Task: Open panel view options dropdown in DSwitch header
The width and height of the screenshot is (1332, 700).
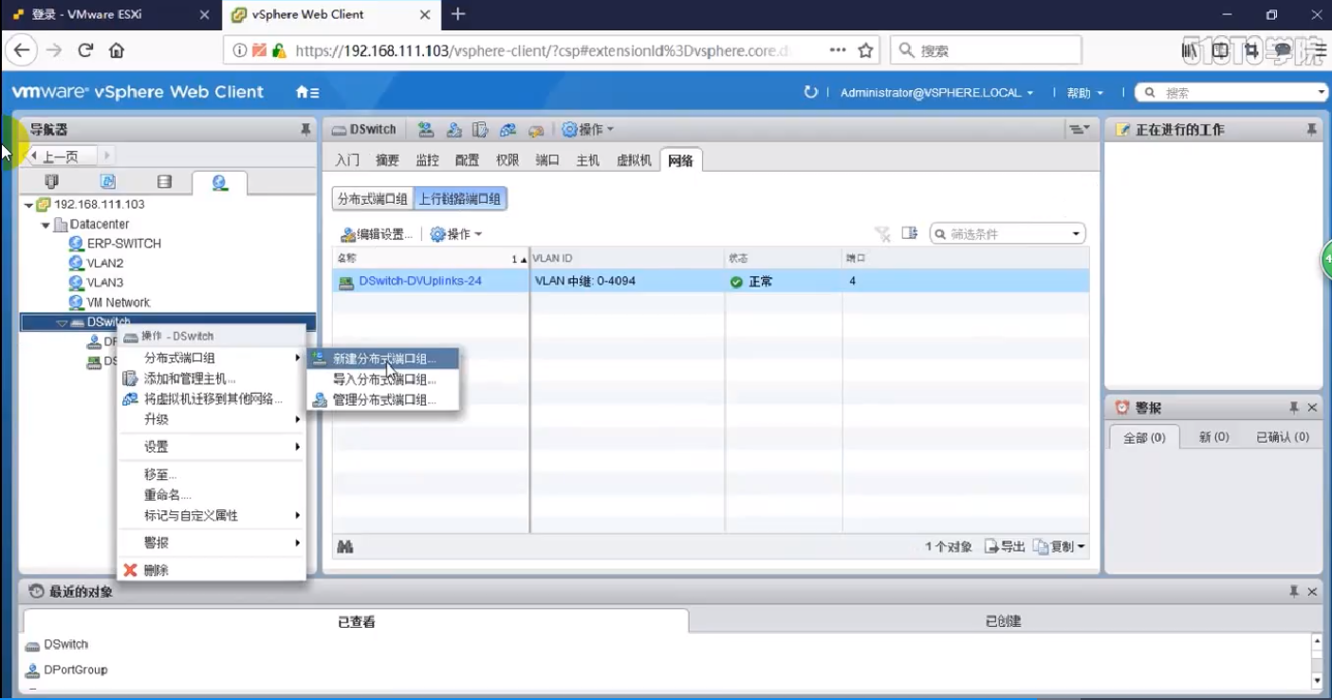Action: click(x=1080, y=129)
